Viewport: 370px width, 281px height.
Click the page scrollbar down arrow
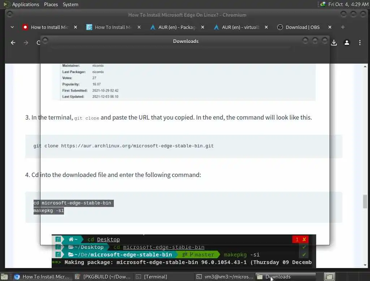coord(365,265)
